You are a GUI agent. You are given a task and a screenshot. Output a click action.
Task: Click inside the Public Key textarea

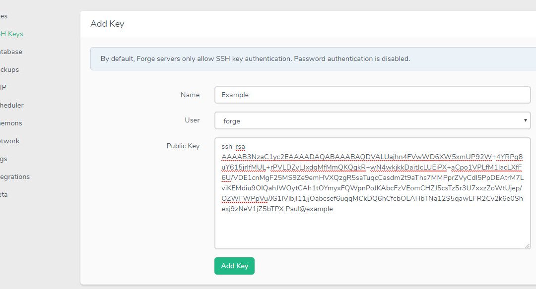[372, 193]
